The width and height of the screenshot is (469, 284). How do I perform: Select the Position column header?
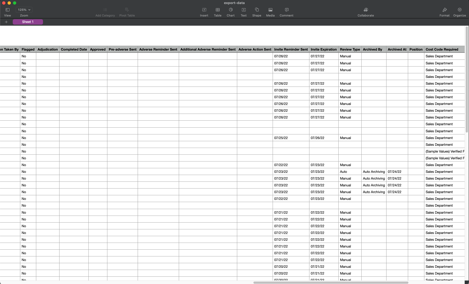pyautogui.click(x=416, y=49)
